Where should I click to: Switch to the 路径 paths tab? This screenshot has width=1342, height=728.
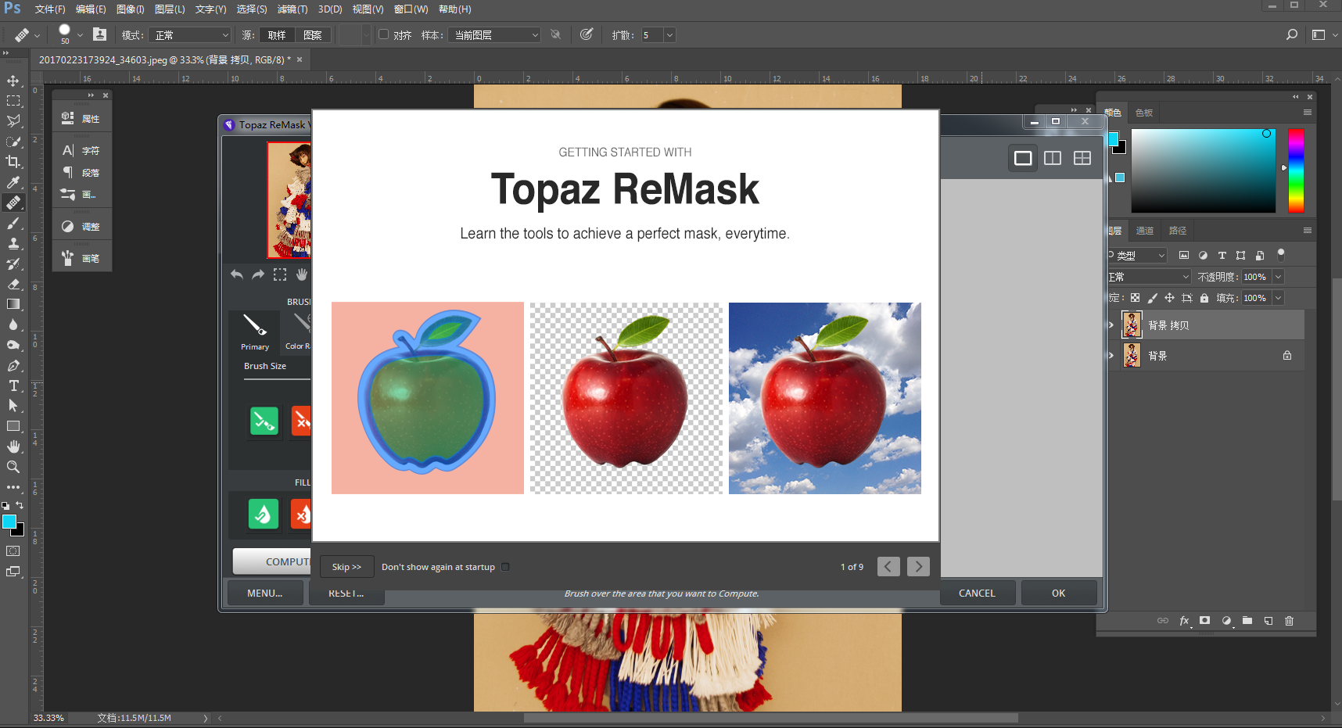(1178, 231)
